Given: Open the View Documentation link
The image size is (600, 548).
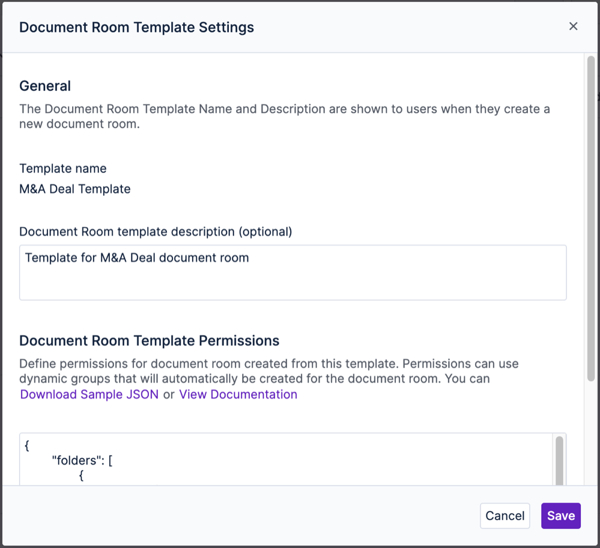Looking at the screenshot, I should [238, 394].
